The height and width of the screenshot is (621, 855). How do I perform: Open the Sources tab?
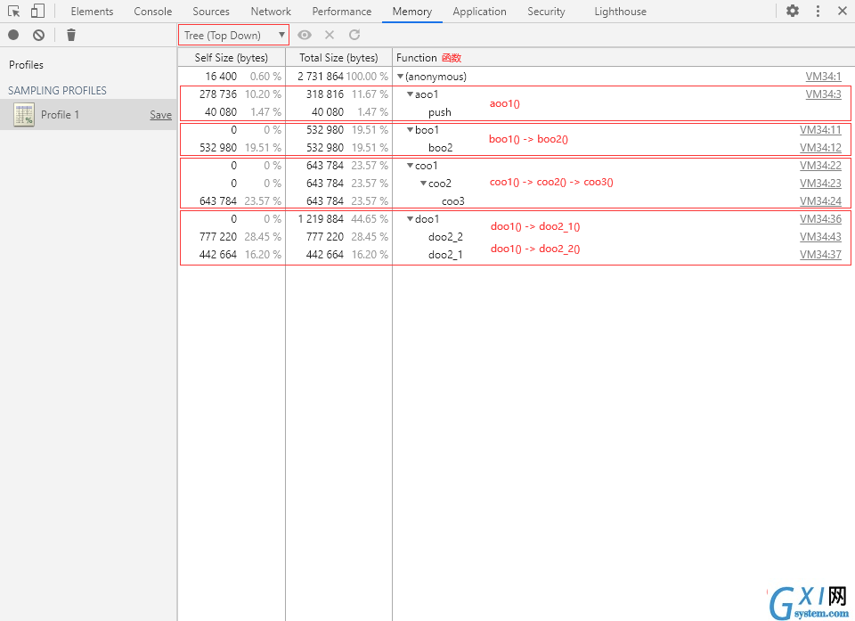(211, 12)
